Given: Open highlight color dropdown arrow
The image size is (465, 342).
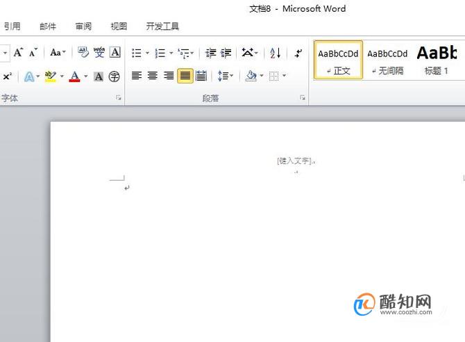Looking at the screenshot, I should [x=62, y=76].
